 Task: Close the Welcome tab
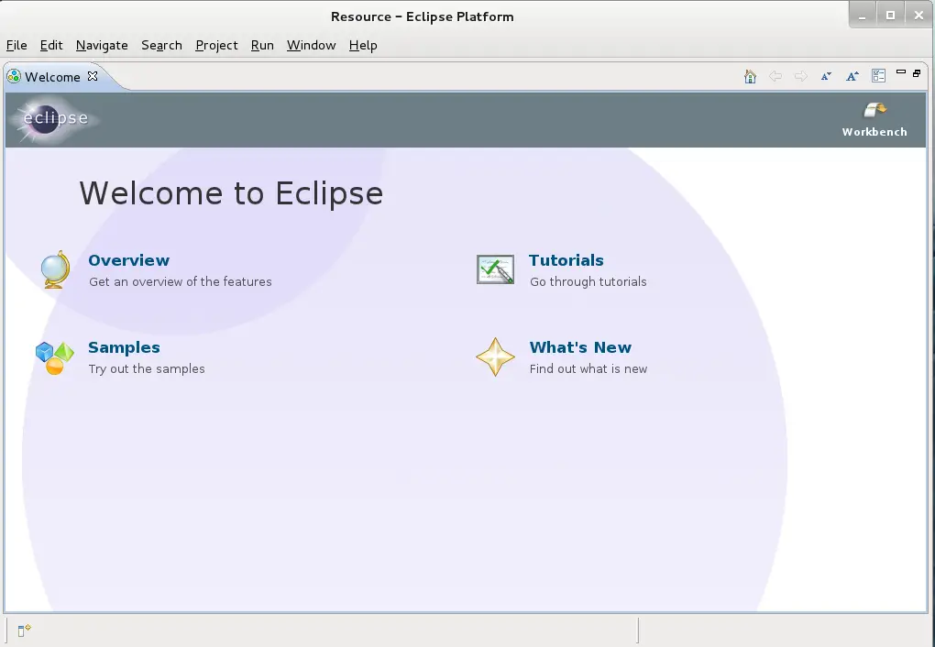tap(93, 76)
